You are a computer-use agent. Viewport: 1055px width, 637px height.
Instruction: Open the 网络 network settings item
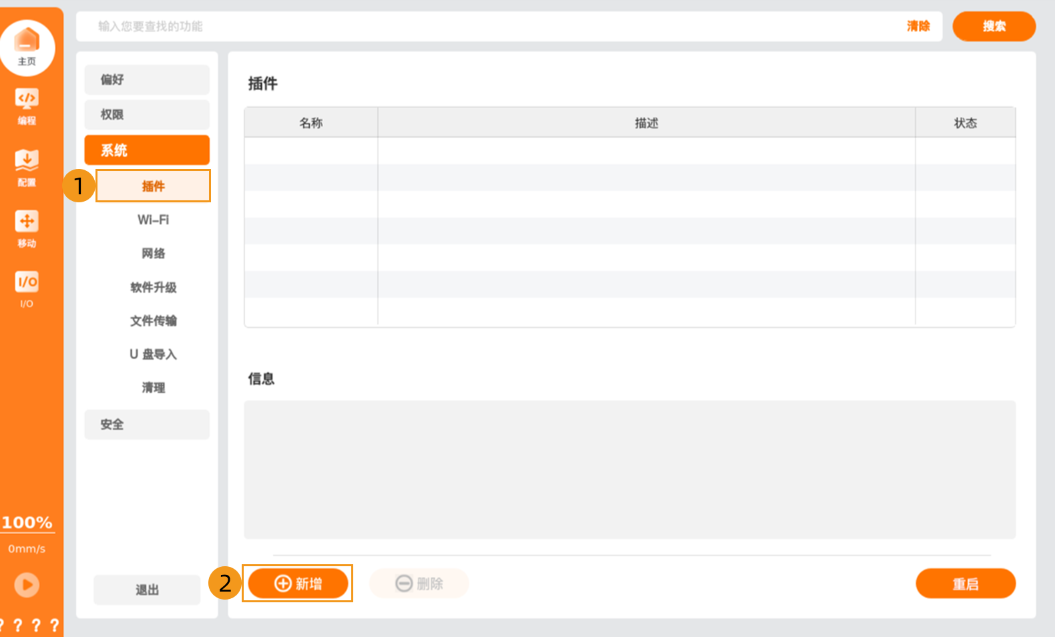[x=154, y=253]
